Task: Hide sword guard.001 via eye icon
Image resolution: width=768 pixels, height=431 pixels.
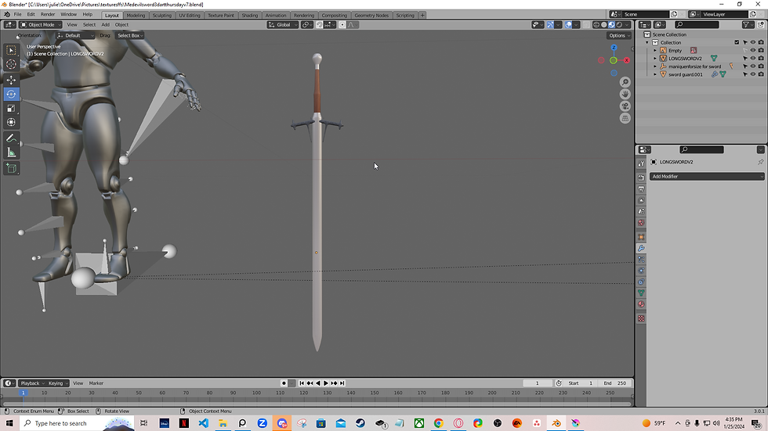Action: pyautogui.click(x=753, y=74)
